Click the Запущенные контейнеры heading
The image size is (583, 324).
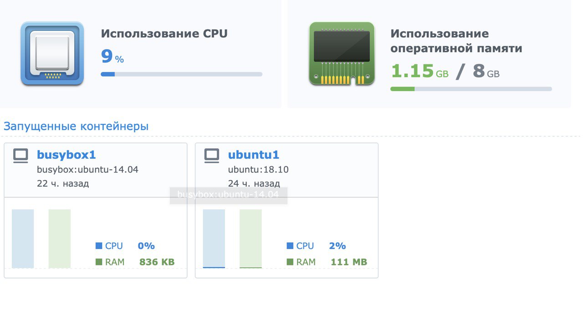pos(76,126)
